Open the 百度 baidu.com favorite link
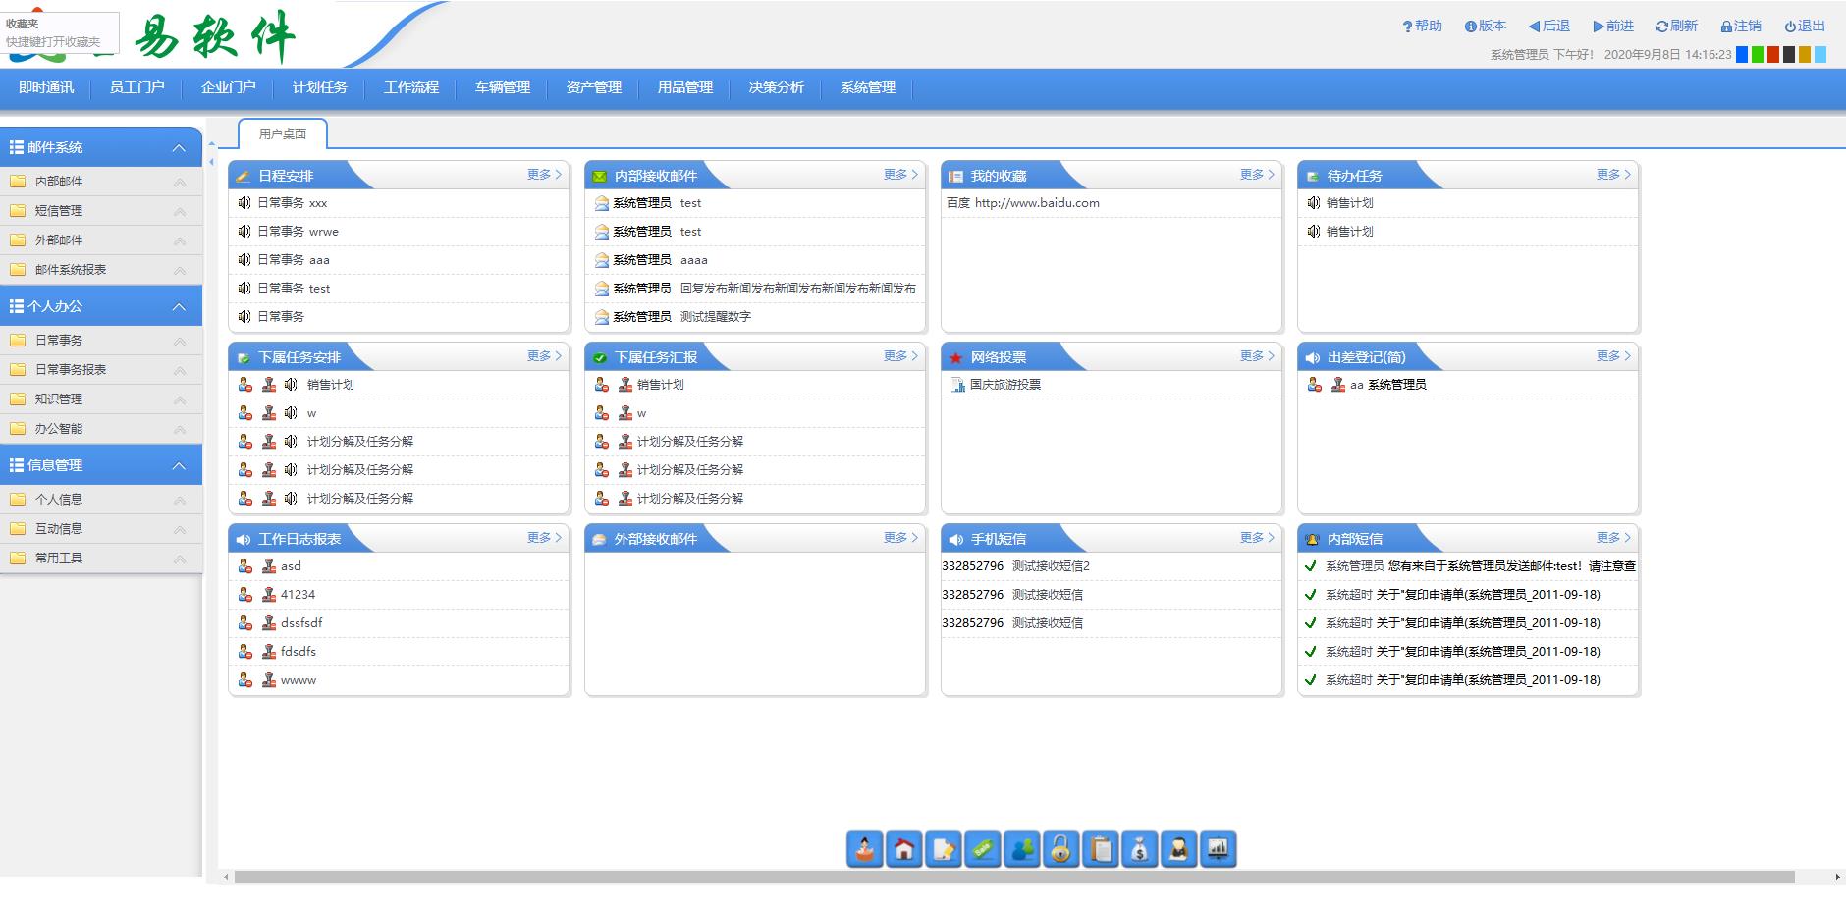Viewport: 1846px width, 905px height. click(1023, 203)
